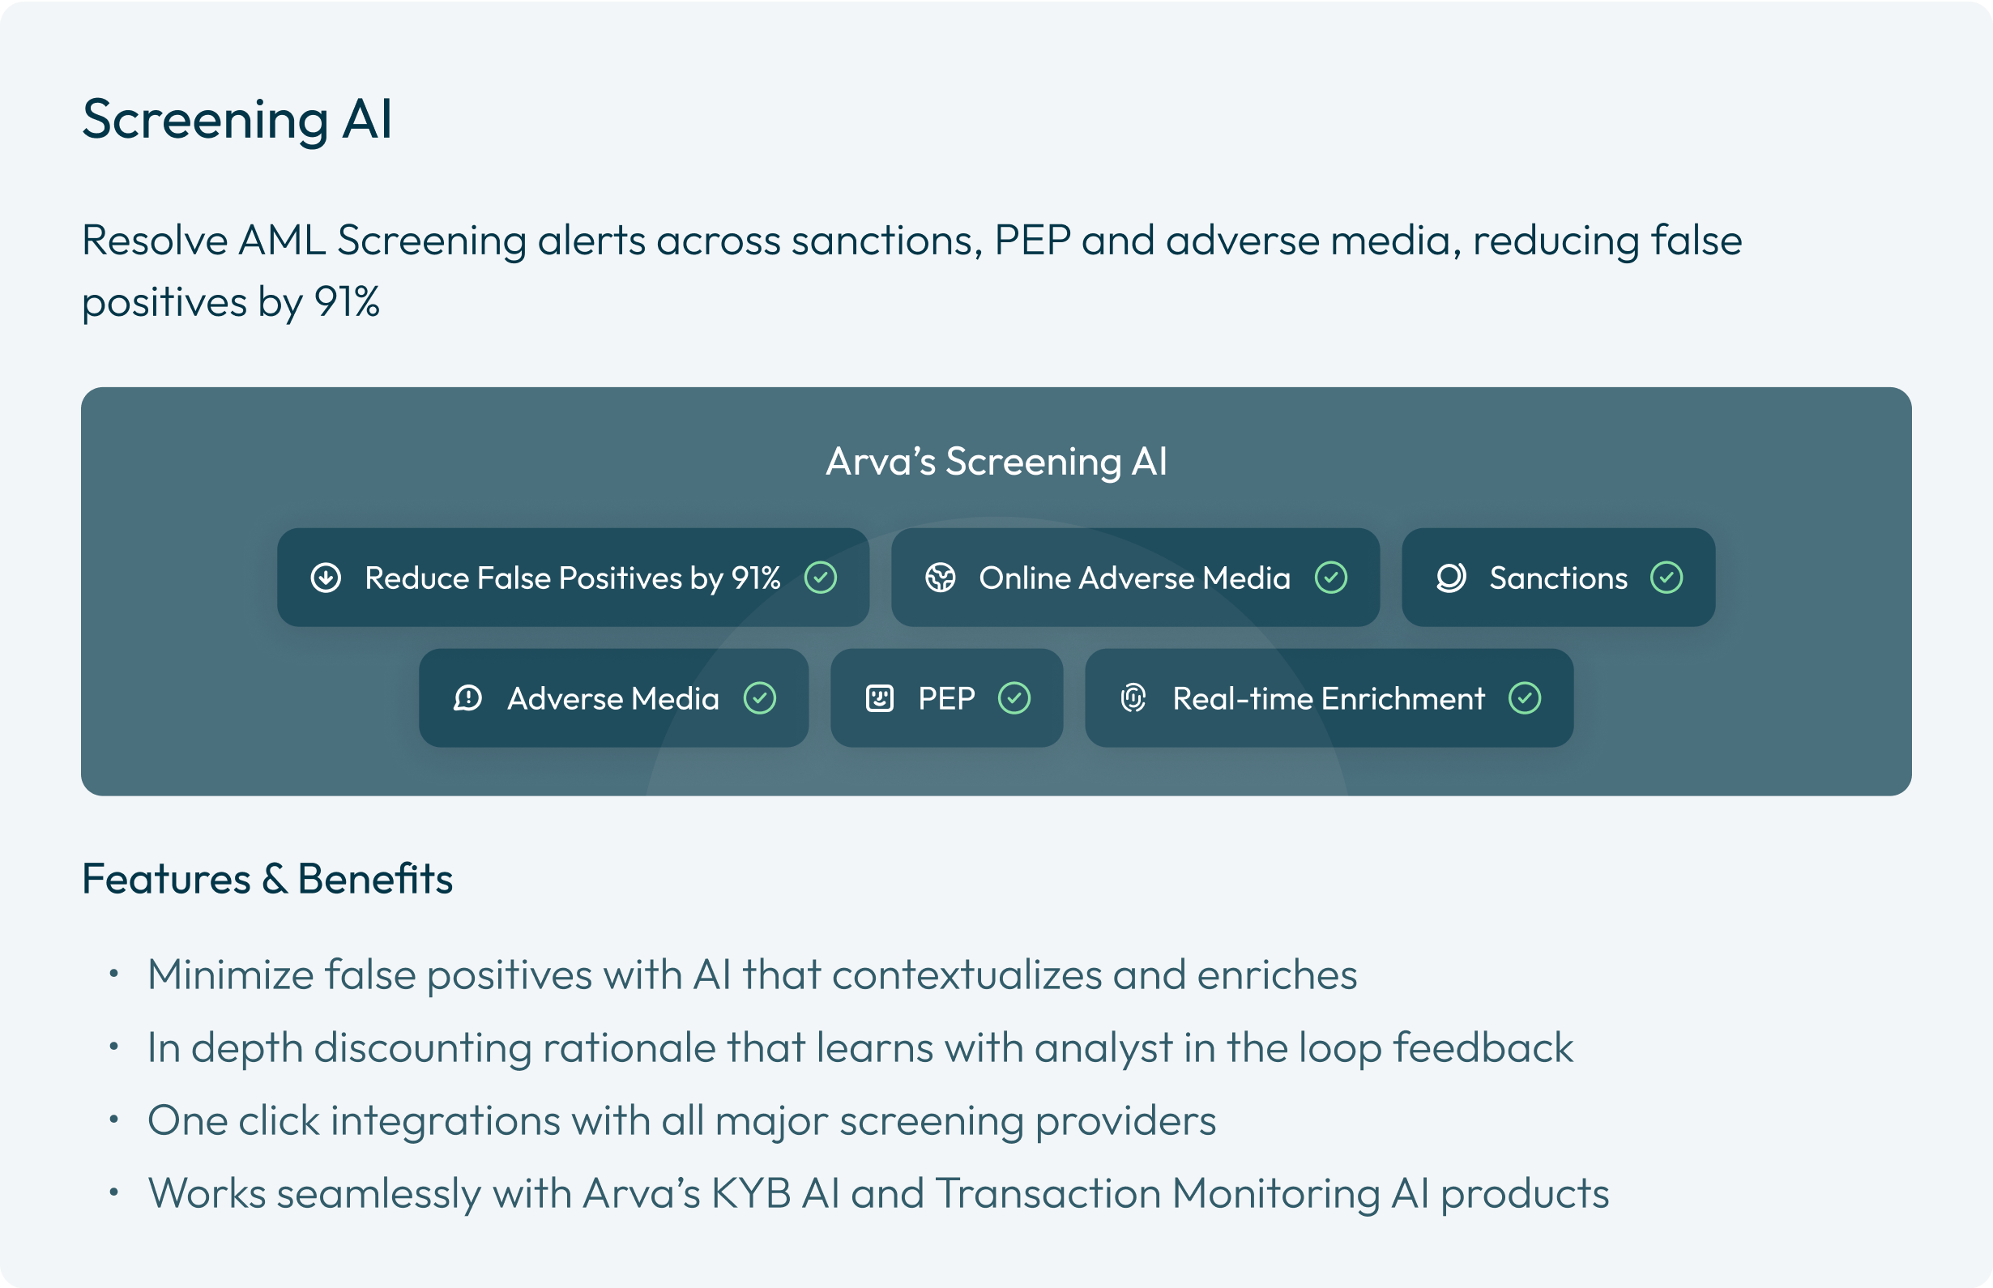
Task: Click the Screening AI main heading
Action: point(237,120)
